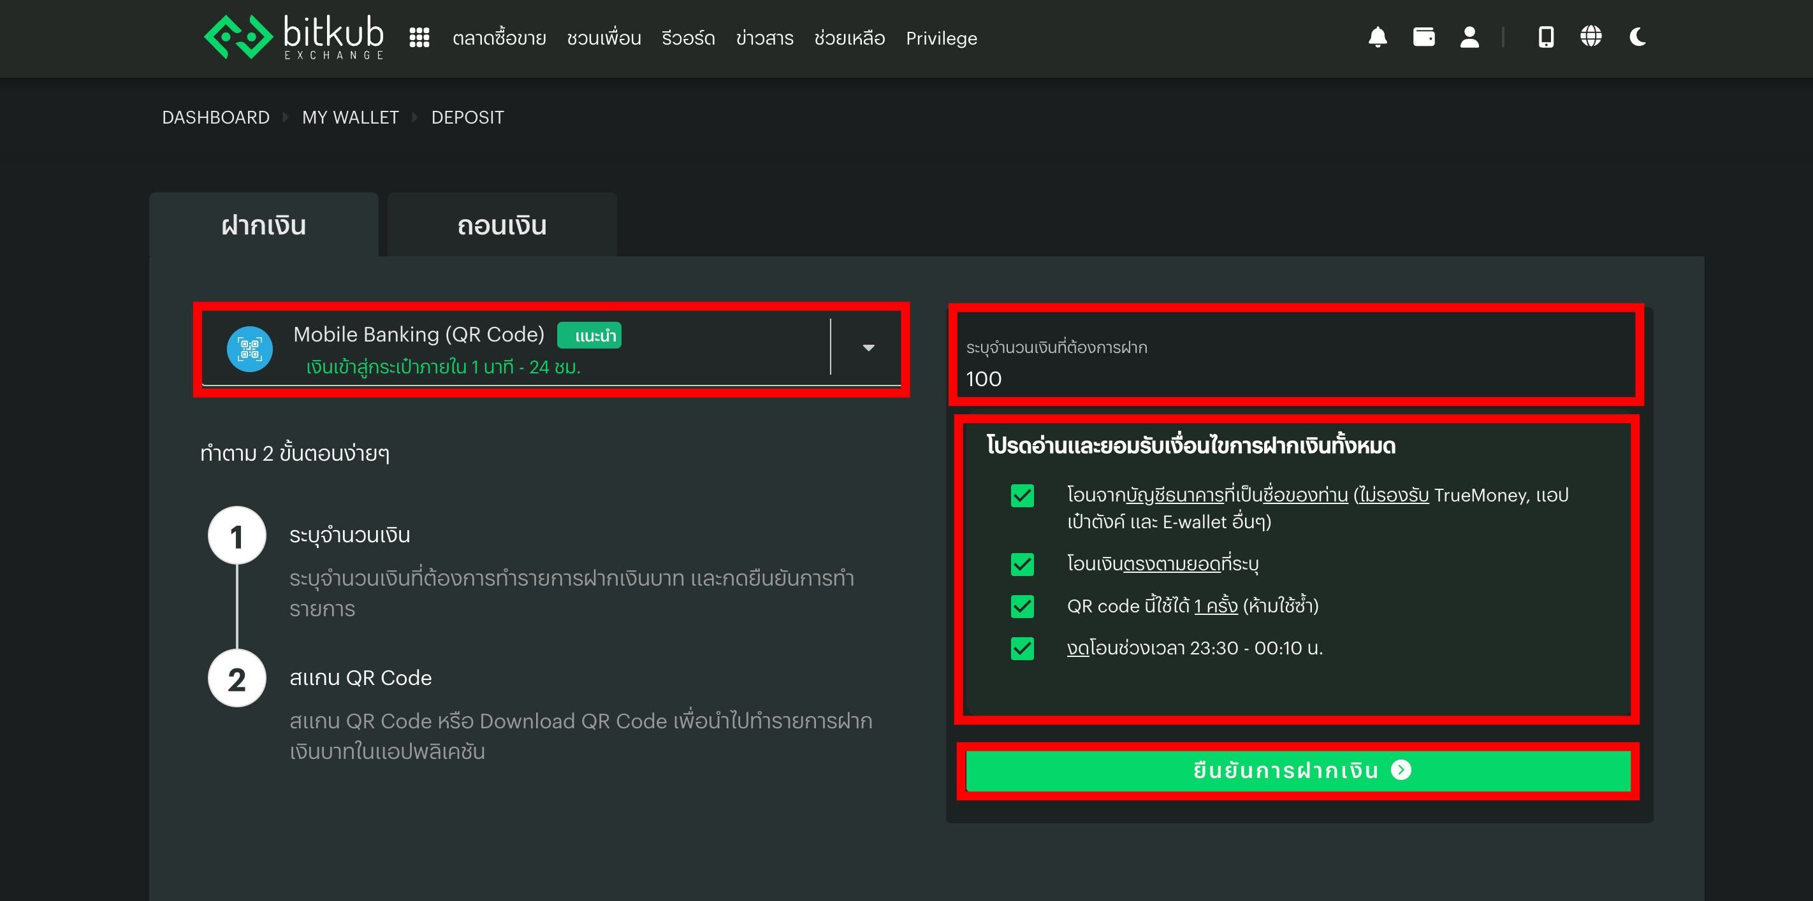Uncheck the 23:30 - 00:10 transfer restriction checkbox
This screenshot has width=1813, height=901.
(1022, 649)
